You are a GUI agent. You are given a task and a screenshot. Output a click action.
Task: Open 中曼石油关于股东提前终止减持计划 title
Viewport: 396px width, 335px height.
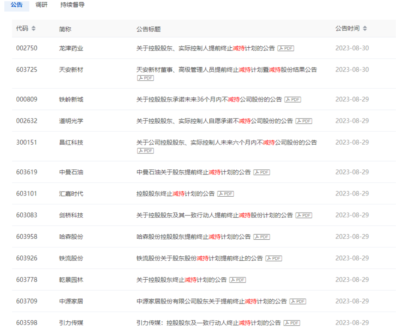click(x=193, y=172)
